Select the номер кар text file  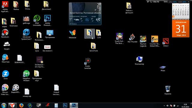tap(27, 93)
